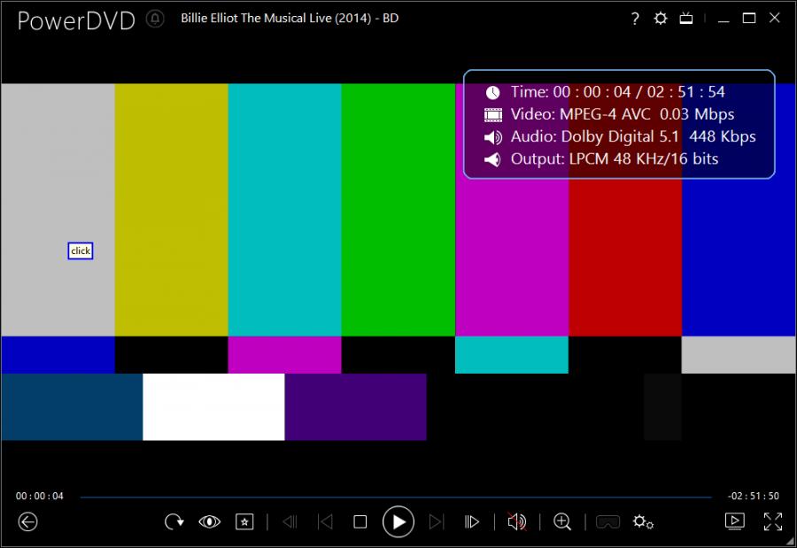Screen dimensions: 797x548
Task: Add a bookmark with star icon
Action: tap(244, 521)
